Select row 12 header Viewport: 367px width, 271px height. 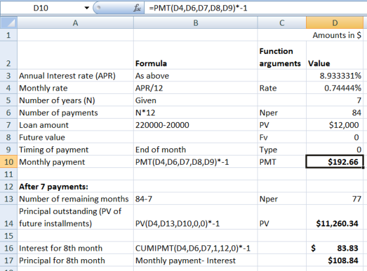tap(9, 186)
